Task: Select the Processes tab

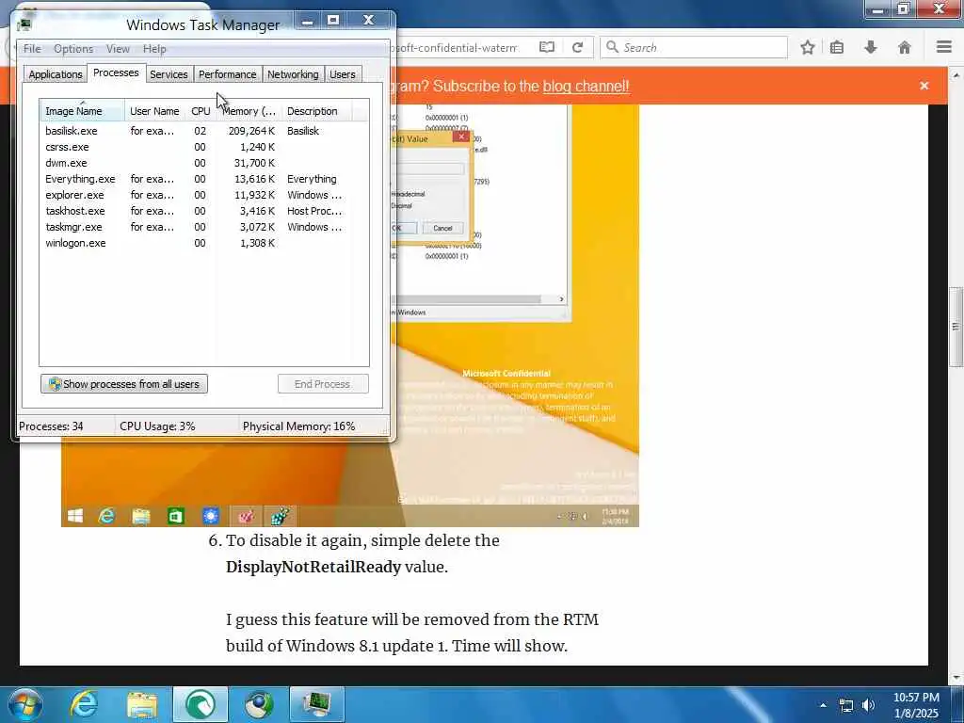Action: coord(116,72)
